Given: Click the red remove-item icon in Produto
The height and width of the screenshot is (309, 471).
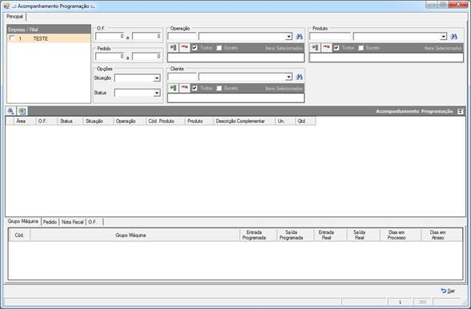Looking at the screenshot, I should coord(326,48).
